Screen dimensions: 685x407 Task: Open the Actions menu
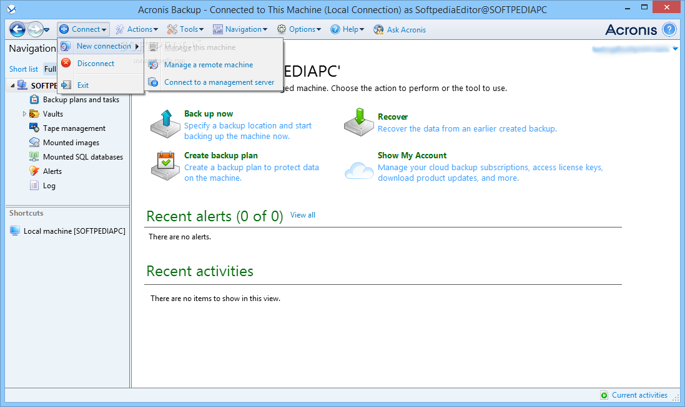[x=137, y=29]
